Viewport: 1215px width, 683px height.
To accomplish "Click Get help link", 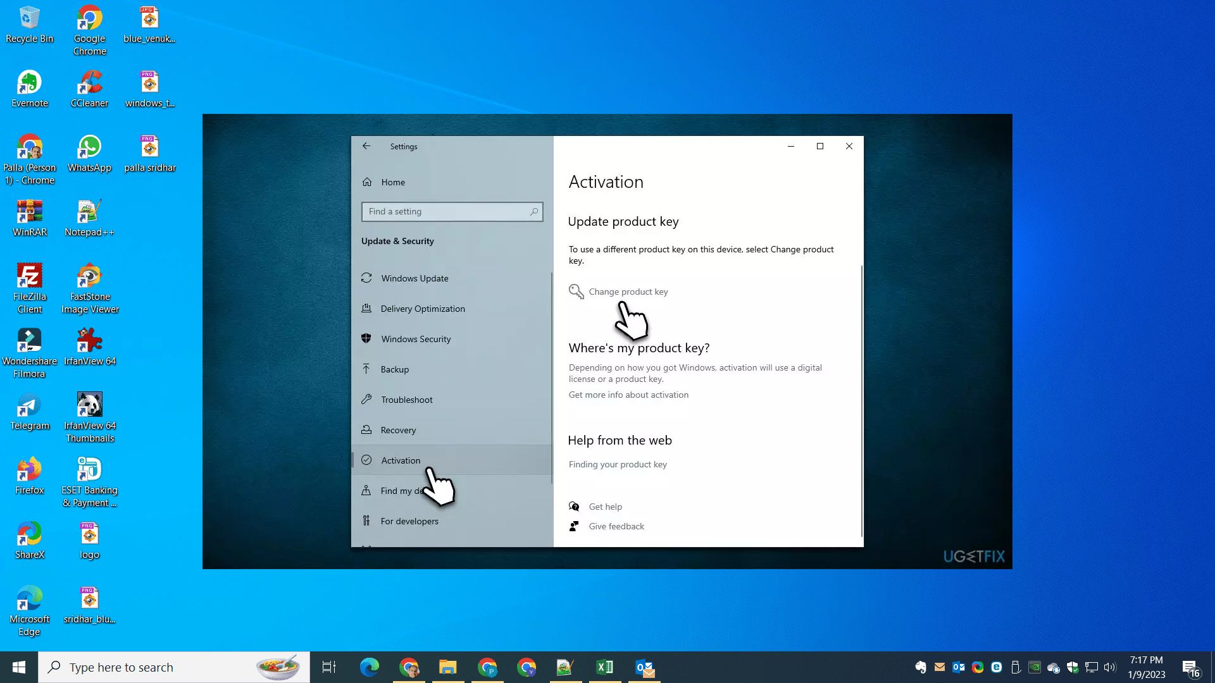I will tap(605, 507).
